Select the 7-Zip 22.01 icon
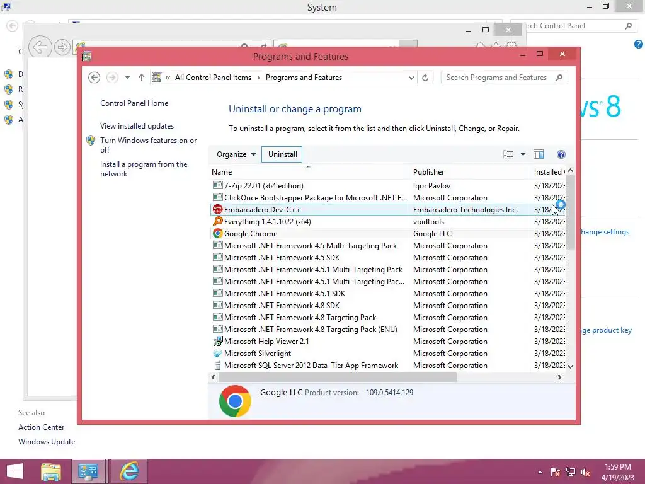This screenshot has height=484, width=645. pyautogui.click(x=217, y=186)
